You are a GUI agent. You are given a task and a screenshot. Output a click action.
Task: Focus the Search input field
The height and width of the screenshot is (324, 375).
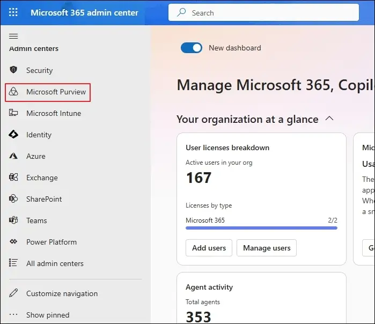point(263,12)
